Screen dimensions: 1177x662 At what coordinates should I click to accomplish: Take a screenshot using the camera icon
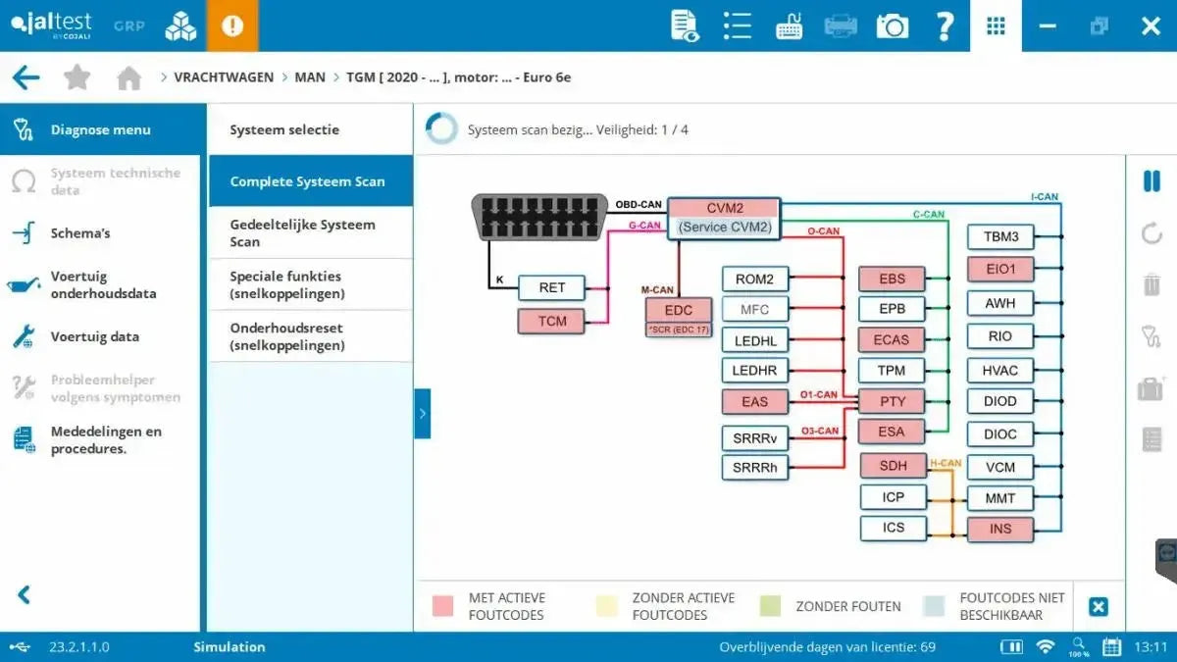(x=892, y=25)
